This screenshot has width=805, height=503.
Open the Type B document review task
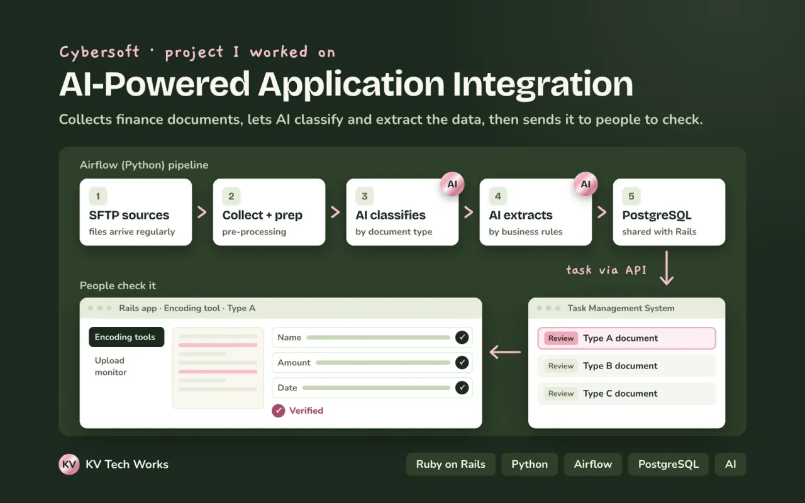[x=626, y=366]
